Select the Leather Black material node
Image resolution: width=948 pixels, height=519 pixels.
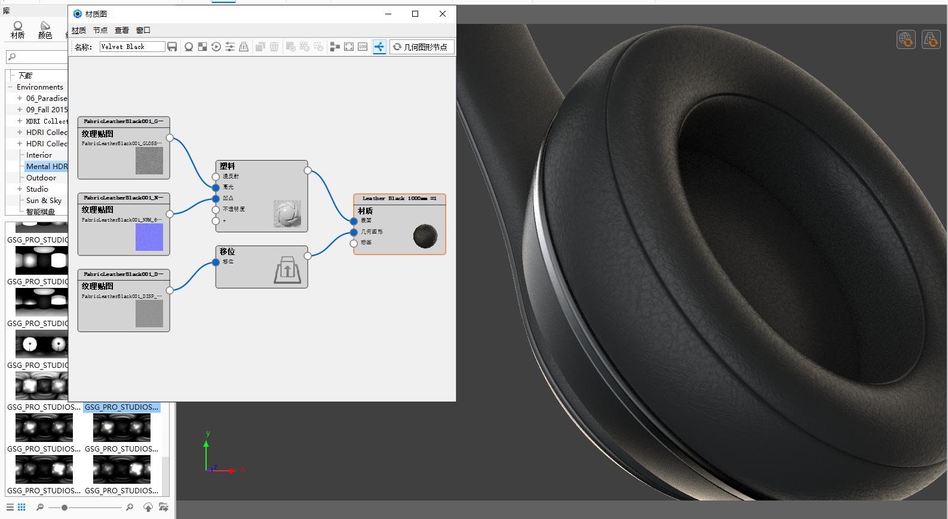click(400, 225)
